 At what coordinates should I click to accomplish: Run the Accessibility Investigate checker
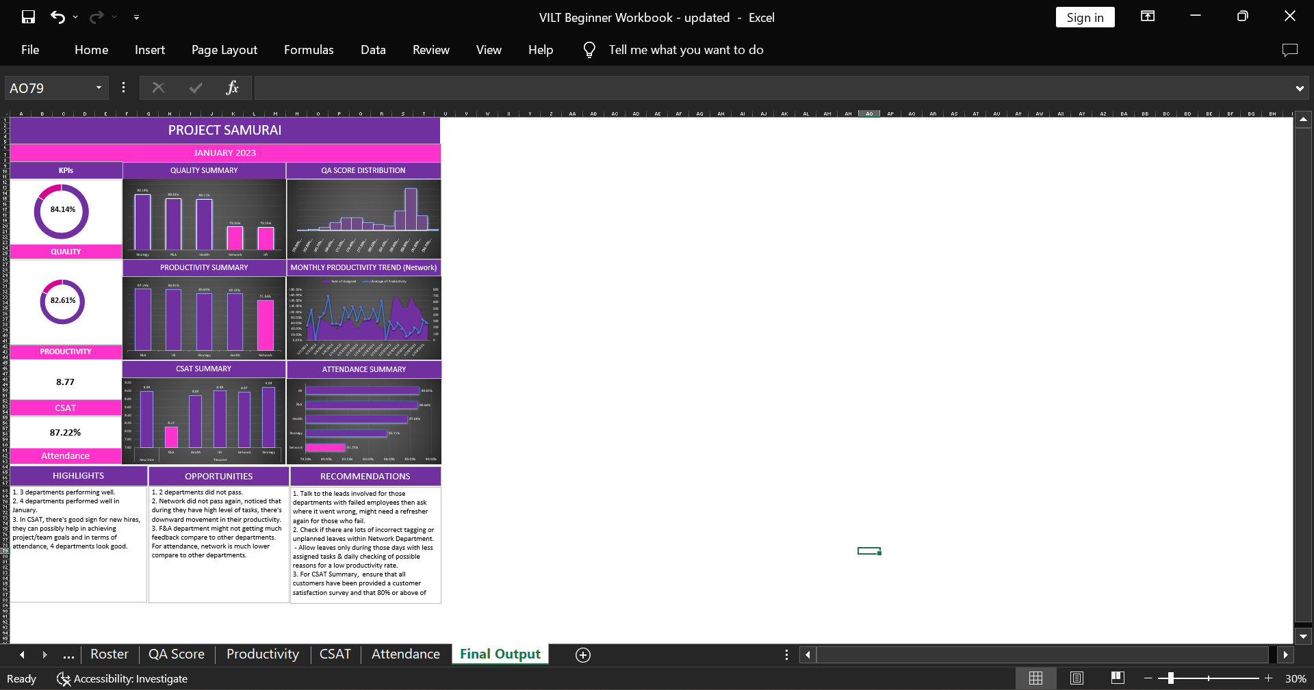pos(122,678)
